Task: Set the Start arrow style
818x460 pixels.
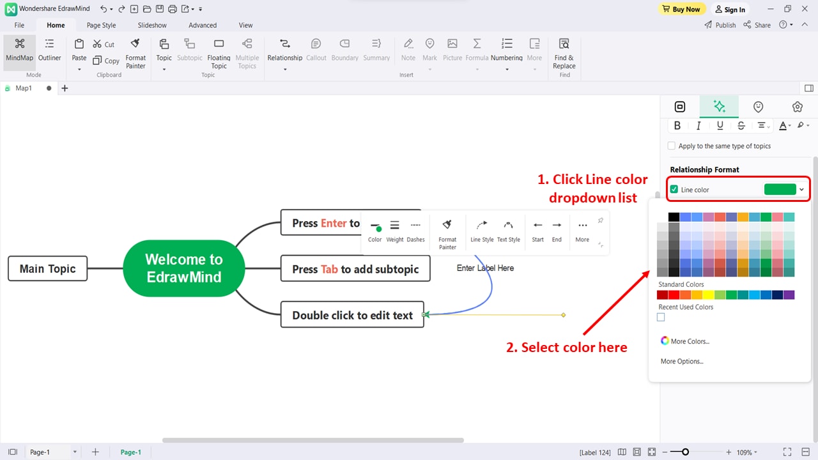Action: point(538,231)
